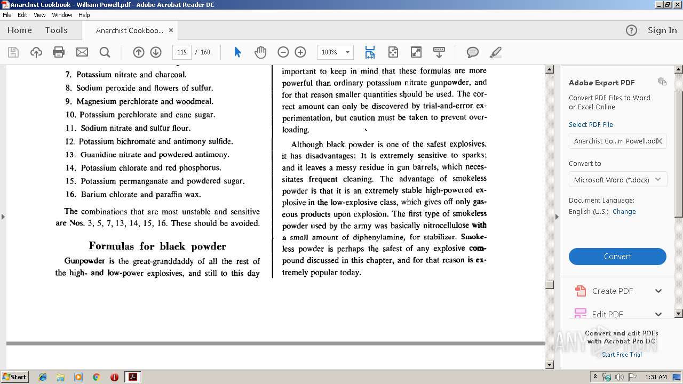The height and width of the screenshot is (384, 683).
Task: Click the fit one full page icon
Action: point(393,52)
